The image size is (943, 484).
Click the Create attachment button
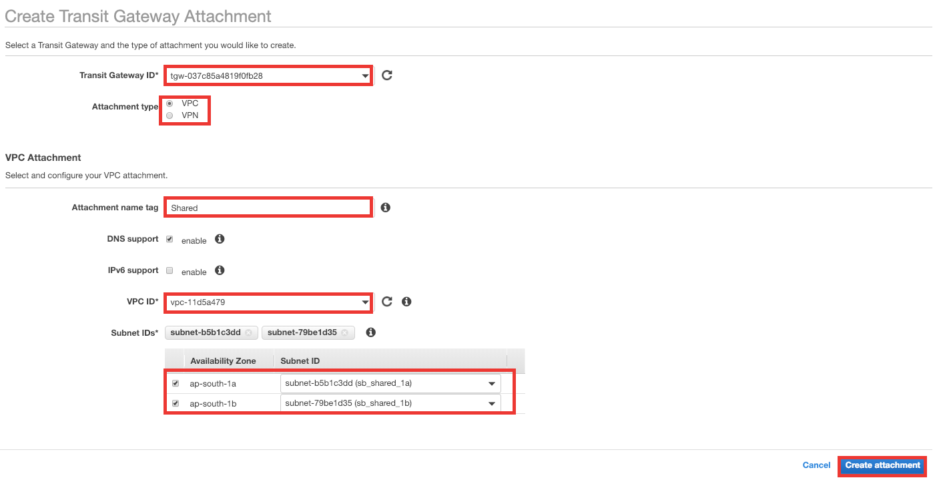[882, 465]
